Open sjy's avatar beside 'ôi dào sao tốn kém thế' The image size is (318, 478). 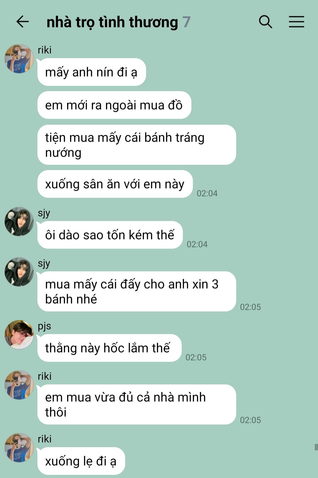pyautogui.click(x=19, y=221)
